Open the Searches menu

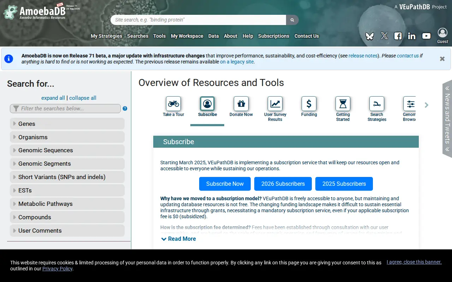138,36
